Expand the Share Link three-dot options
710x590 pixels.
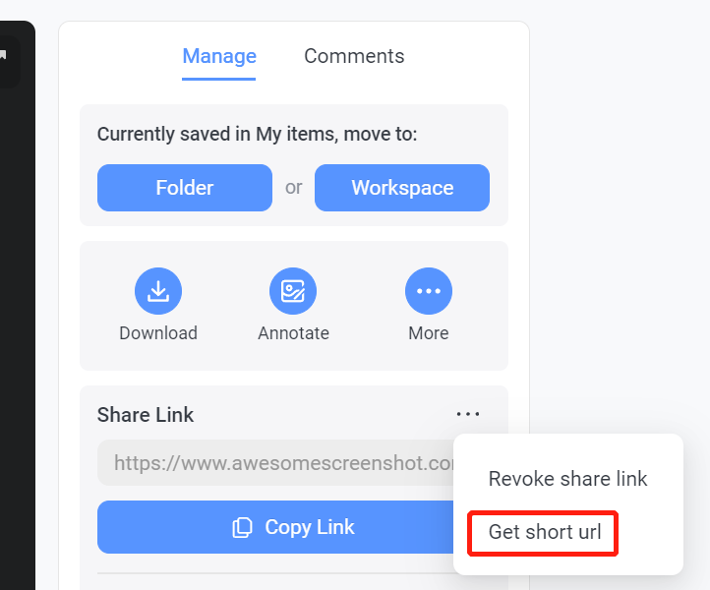tap(468, 414)
